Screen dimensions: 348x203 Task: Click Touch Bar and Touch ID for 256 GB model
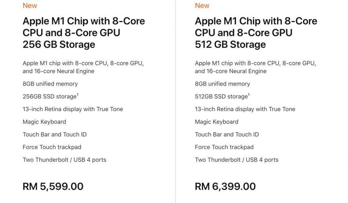click(x=55, y=134)
